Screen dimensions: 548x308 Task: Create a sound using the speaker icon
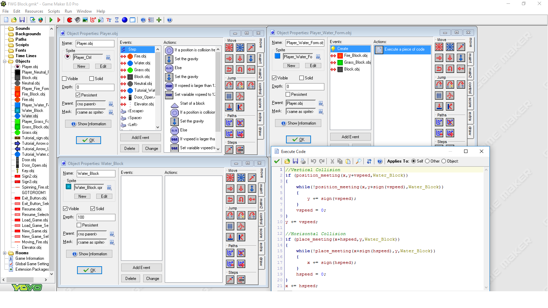point(77,20)
